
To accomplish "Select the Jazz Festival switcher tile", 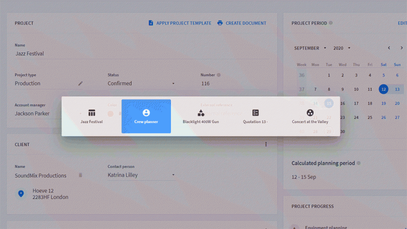I will coord(91,116).
